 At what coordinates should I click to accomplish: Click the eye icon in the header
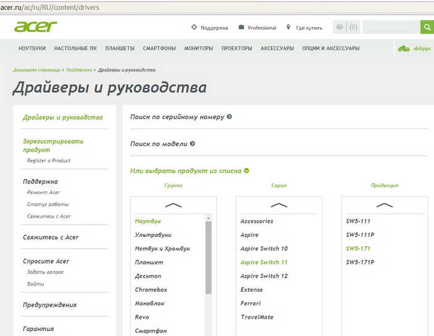point(340,27)
